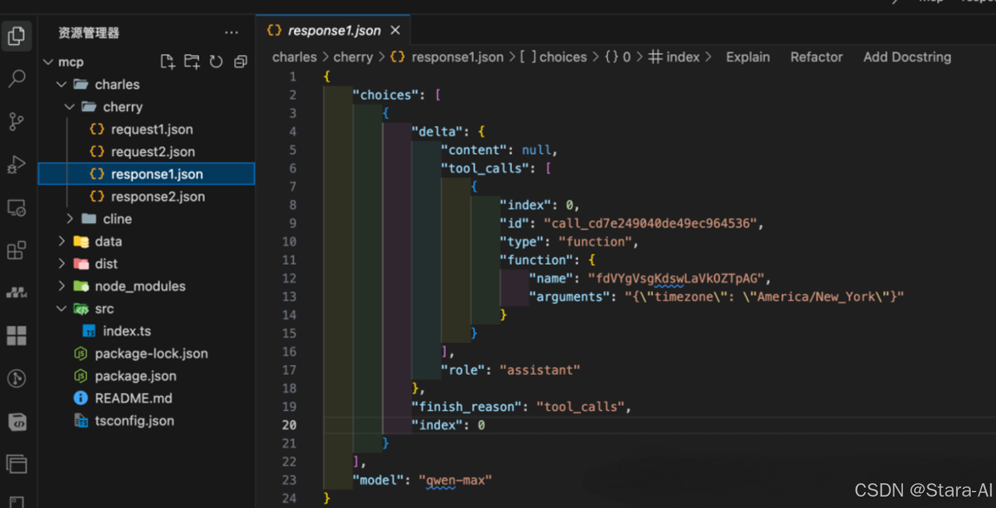Open the Extensions view icon
Image resolution: width=996 pixels, height=508 pixels.
click(16, 250)
